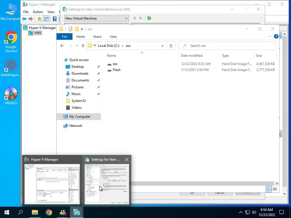291x218 pixels.
Task: Open Hyper-V Manager Action menu
Action: coord(38,12)
